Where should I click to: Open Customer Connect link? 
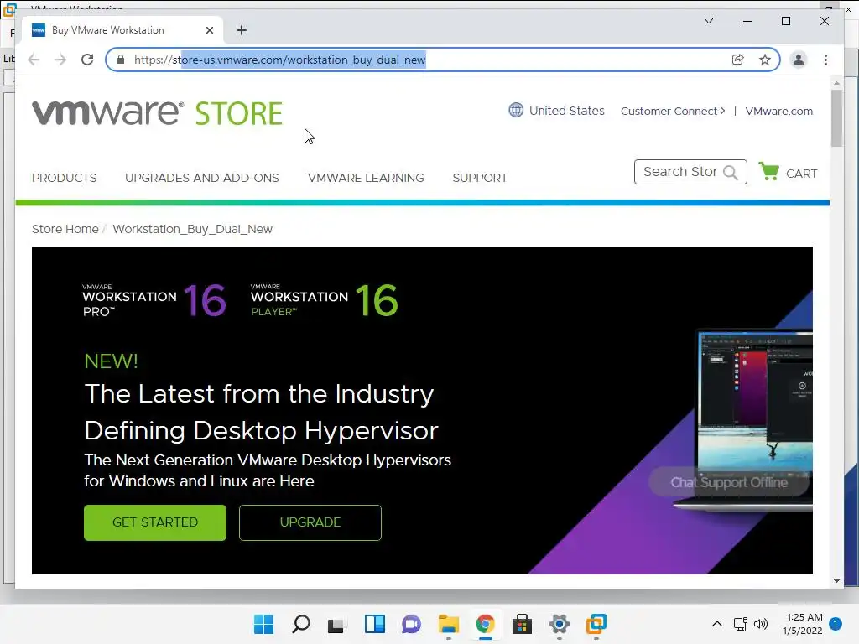[x=672, y=112]
